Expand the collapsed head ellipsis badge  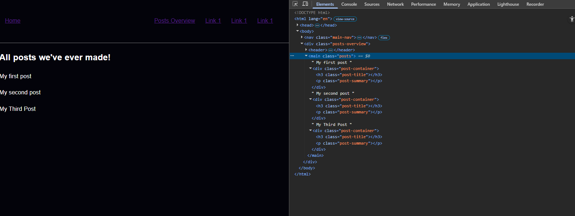coord(317,25)
